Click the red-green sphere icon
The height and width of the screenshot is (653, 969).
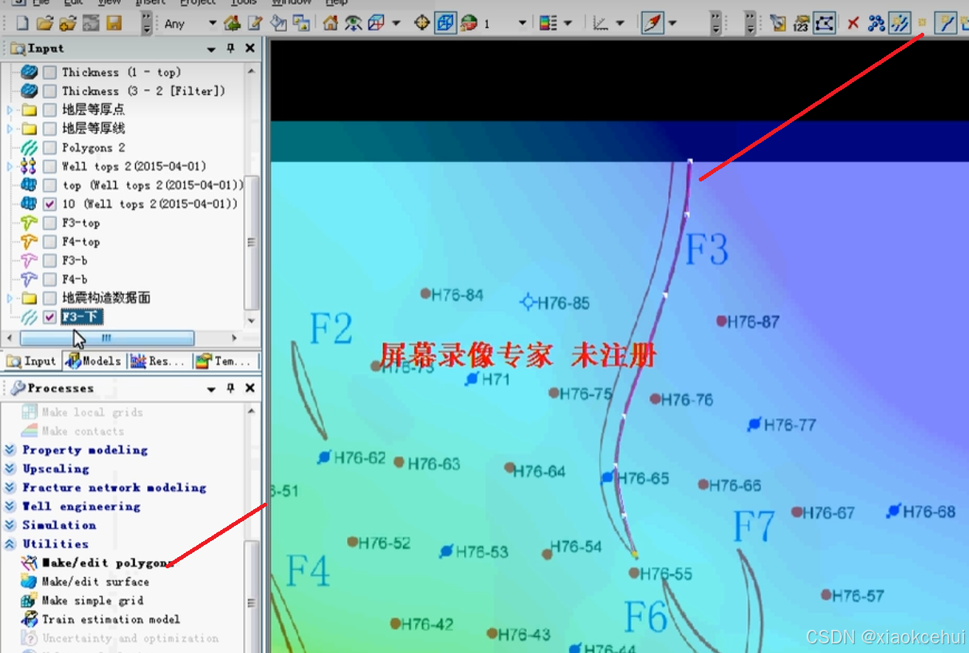coord(469,23)
